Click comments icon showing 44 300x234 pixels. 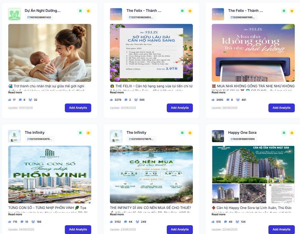pos(126,222)
